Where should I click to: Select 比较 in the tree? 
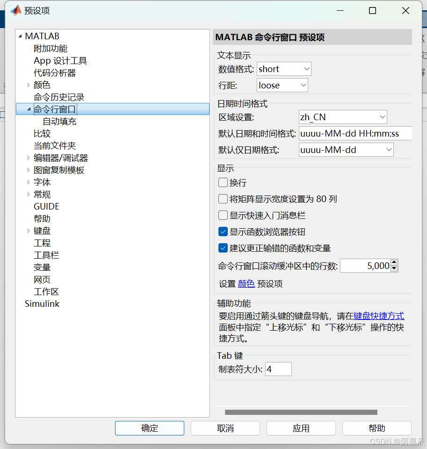click(42, 133)
